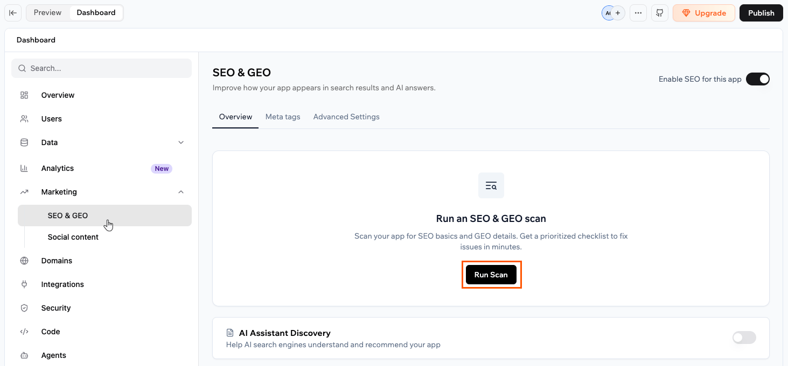This screenshot has width=788, height=366.
Task: Open the three-dot more options menu
Action: click(x=638, y=13)
